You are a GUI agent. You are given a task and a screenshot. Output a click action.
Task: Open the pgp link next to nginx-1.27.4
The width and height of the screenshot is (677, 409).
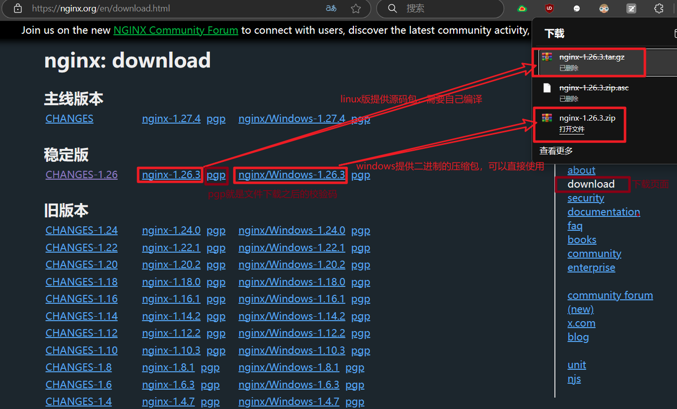pos(216,119)
